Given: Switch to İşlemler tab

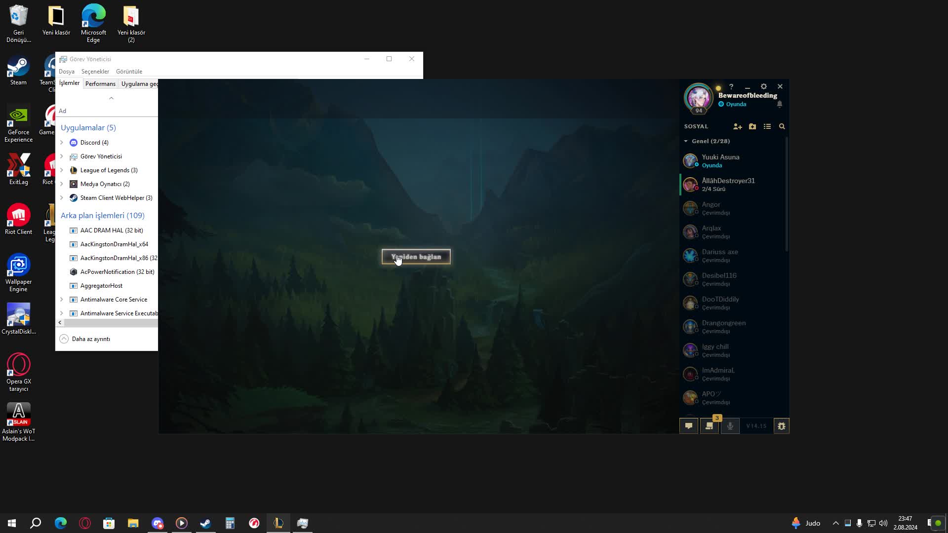Looking at the screenshot, I should [69, 83].
